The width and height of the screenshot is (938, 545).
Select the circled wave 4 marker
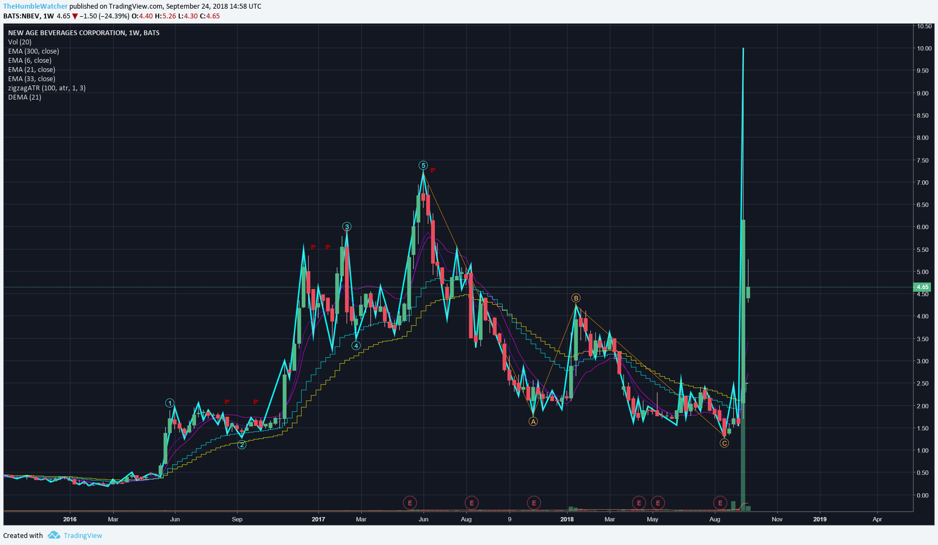pos(356,346)
